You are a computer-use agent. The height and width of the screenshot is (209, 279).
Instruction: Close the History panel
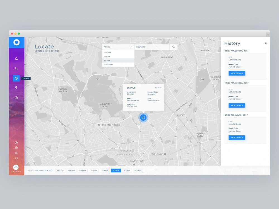click(266, 43)
